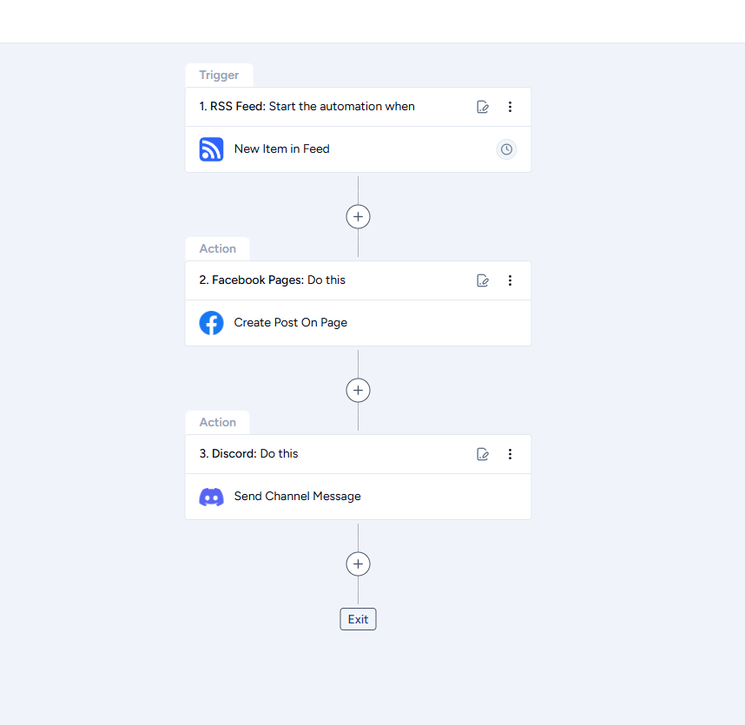The width and height of the screenshot is (745, 725).
Task: Edit the RSS Feed trigger step
Action: click(x=483, y=107)
